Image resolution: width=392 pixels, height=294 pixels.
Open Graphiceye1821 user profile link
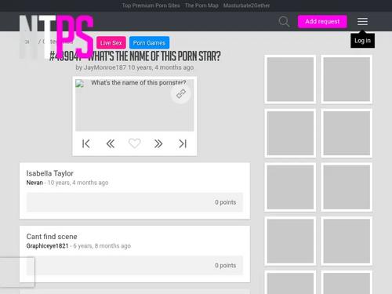tap(47, 246)
